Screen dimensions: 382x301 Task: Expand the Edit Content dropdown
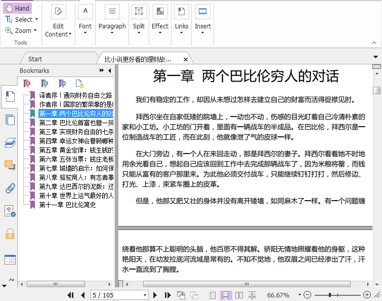click(70, 34)
